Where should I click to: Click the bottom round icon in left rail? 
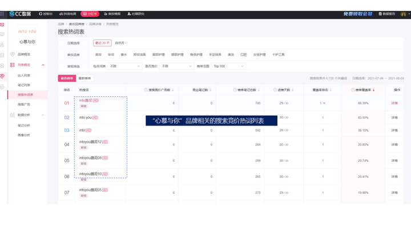2,87
